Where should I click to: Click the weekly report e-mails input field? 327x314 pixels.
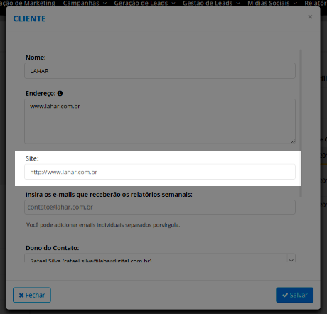pyautogui.click(x=160, y=207)
